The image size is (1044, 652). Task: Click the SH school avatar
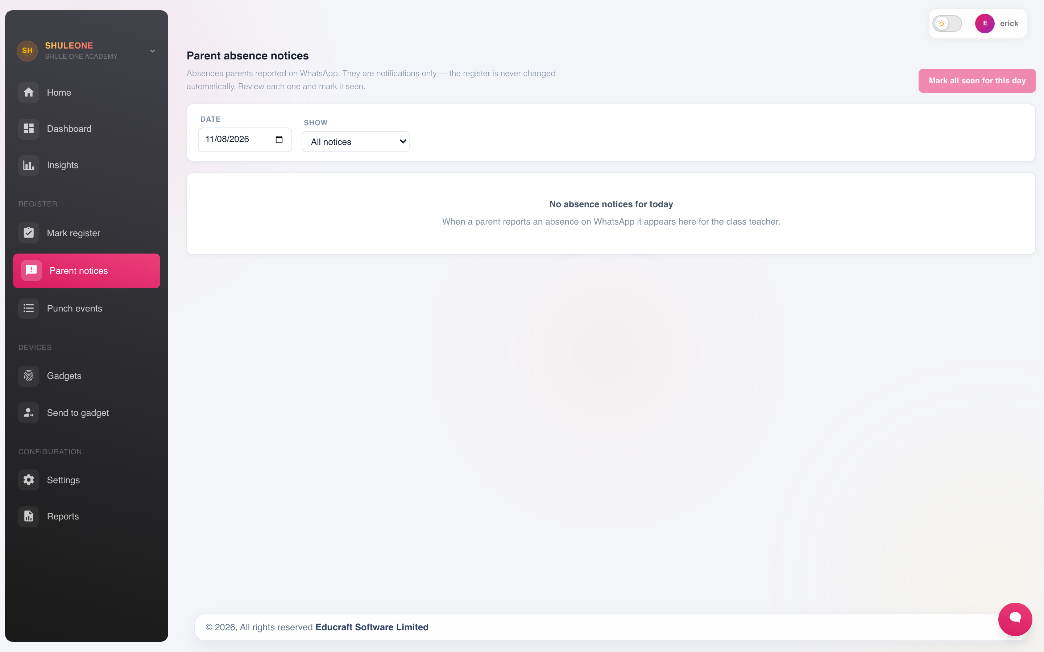click(27, 50)
